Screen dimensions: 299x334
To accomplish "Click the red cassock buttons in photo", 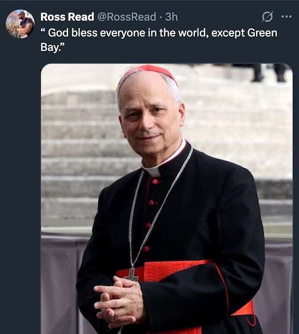I will point(151,215).
